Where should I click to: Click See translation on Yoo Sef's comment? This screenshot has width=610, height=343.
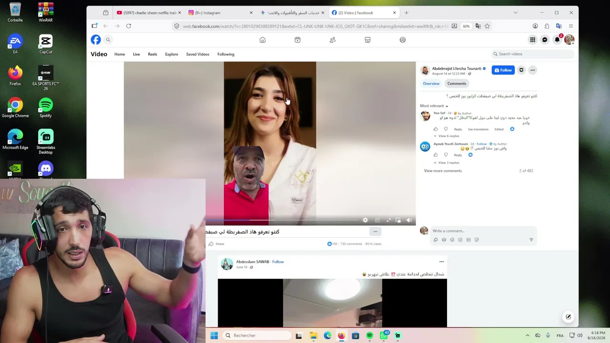(x=478, y=129)
